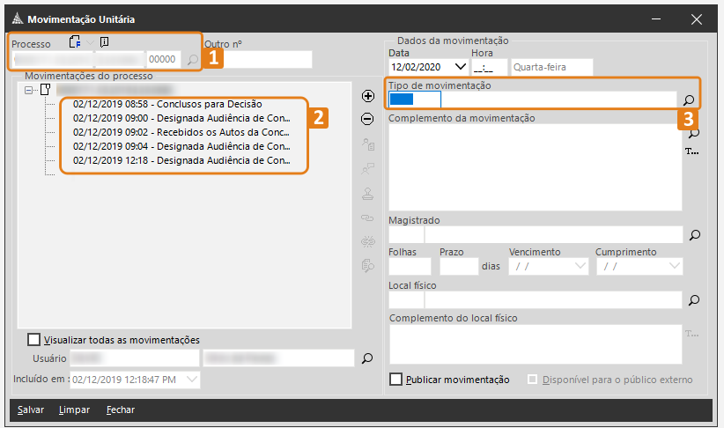Click Limpar in the bottom bar
The width and height of the screenshot is (724, 428).
click(x=74, y=410)
